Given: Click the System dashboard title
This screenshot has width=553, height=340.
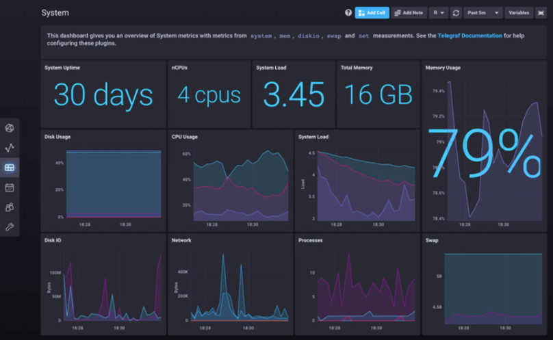Looking at the screenshot, I should click(x=55, y=13).
